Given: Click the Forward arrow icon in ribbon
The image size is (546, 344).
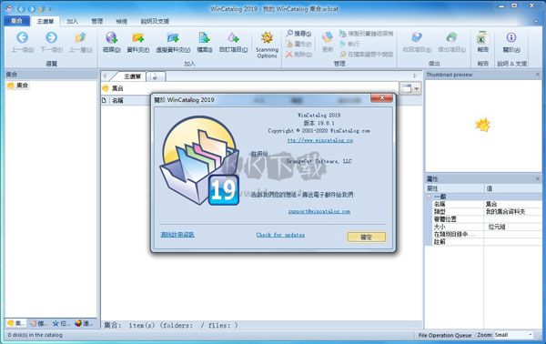Looking at the screenshot, I should (x=51, y=37).
